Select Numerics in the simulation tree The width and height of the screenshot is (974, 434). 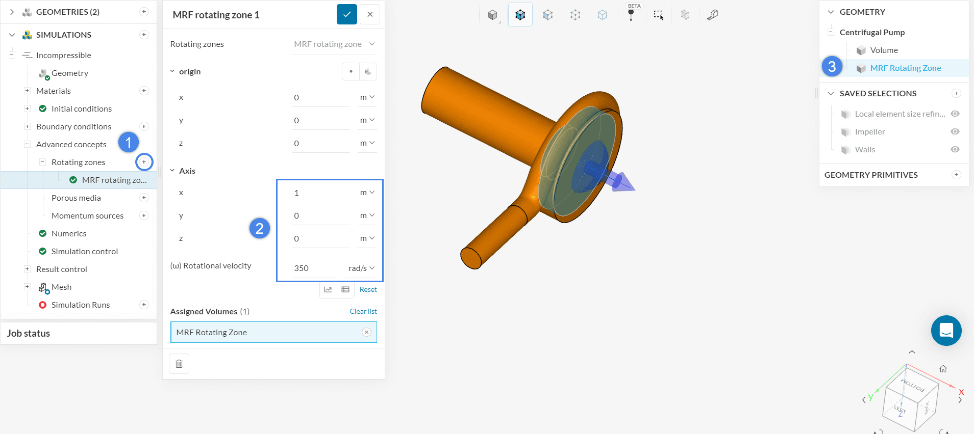tap(69, 233)
